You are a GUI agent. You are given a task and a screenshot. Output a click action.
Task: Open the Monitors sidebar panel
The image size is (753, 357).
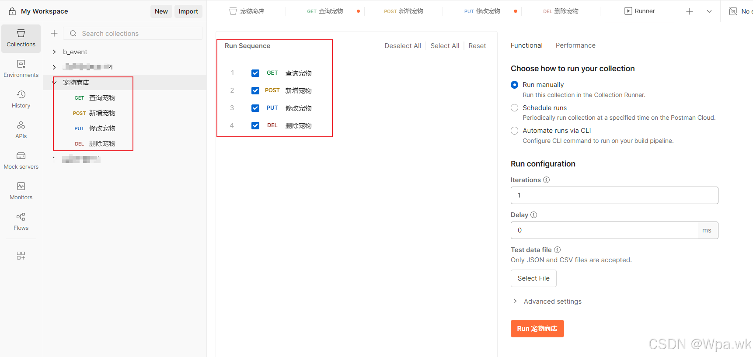click(21, 191)
